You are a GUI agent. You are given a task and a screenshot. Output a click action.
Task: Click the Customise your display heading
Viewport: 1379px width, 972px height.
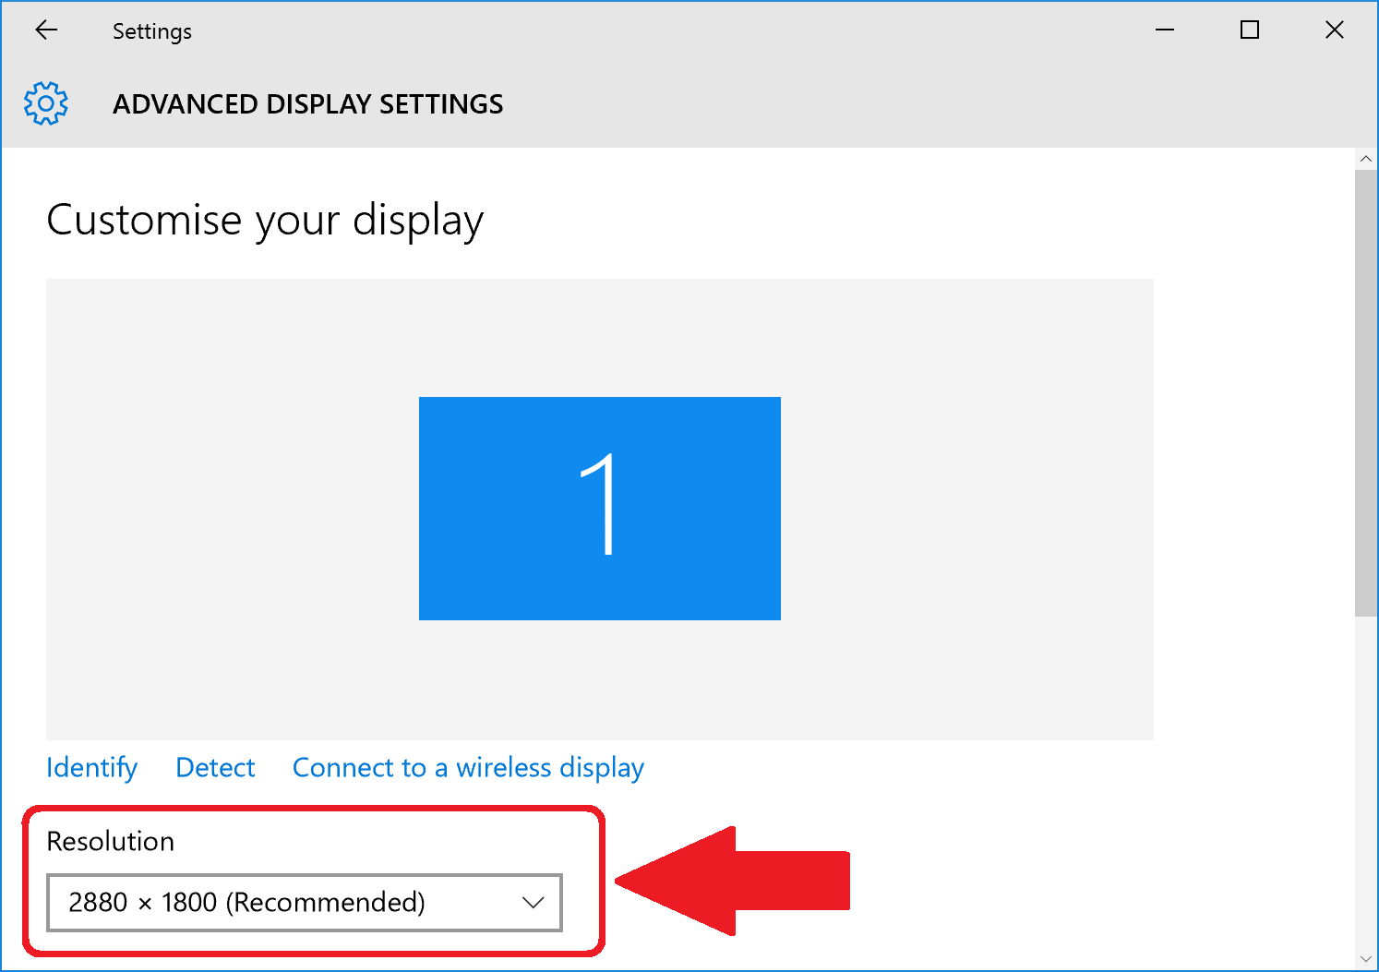pyautogui.click(x=266, y=220)
